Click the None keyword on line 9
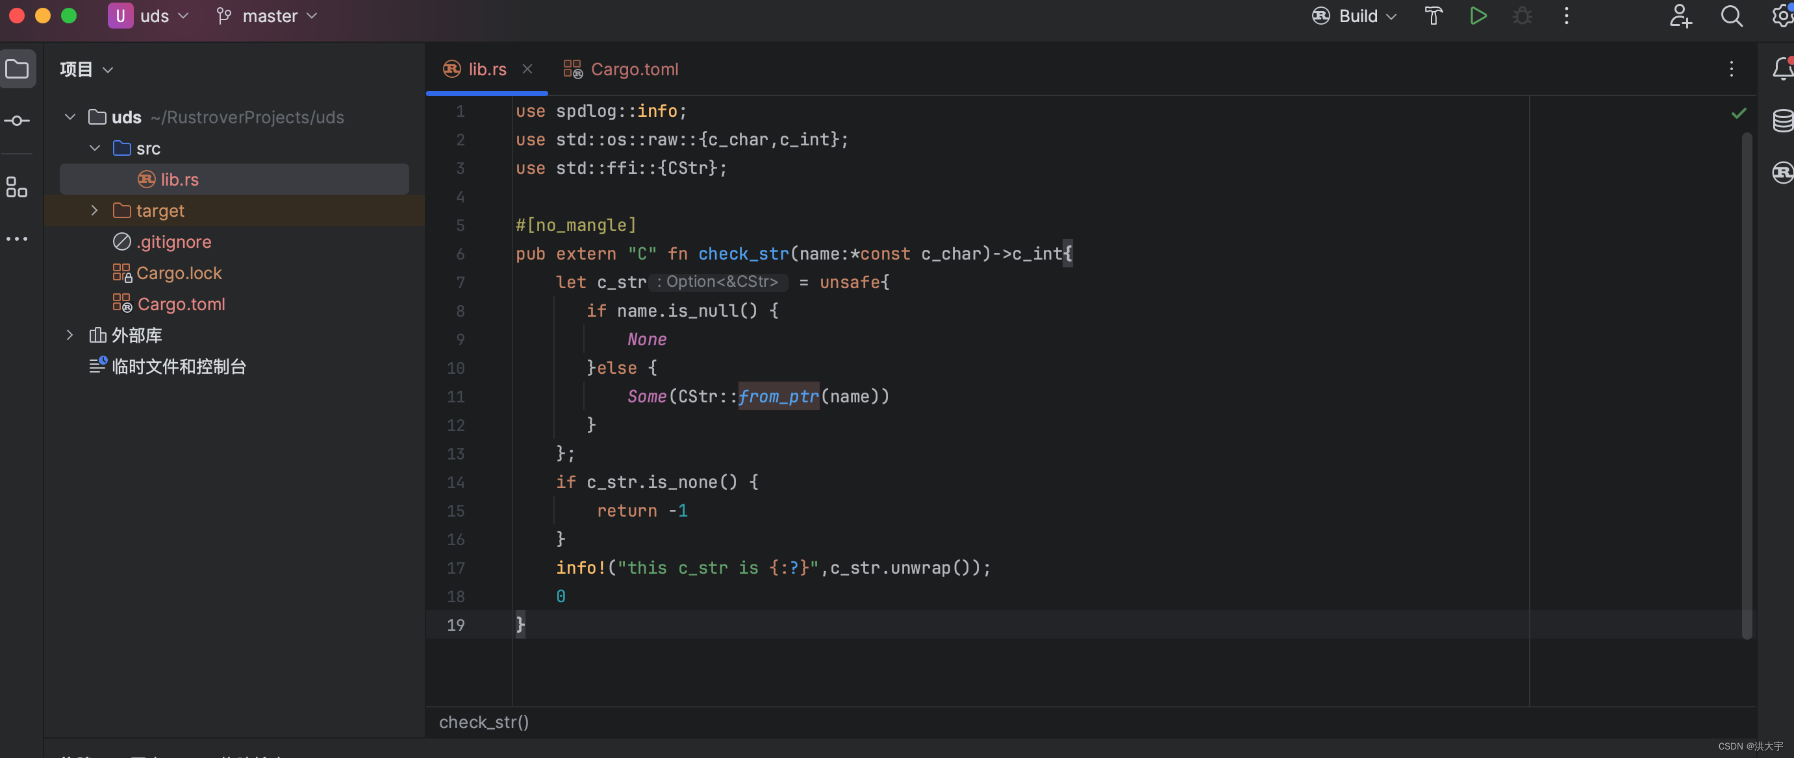This screenshot has height=758, width=1794. [x=647, y=339]
